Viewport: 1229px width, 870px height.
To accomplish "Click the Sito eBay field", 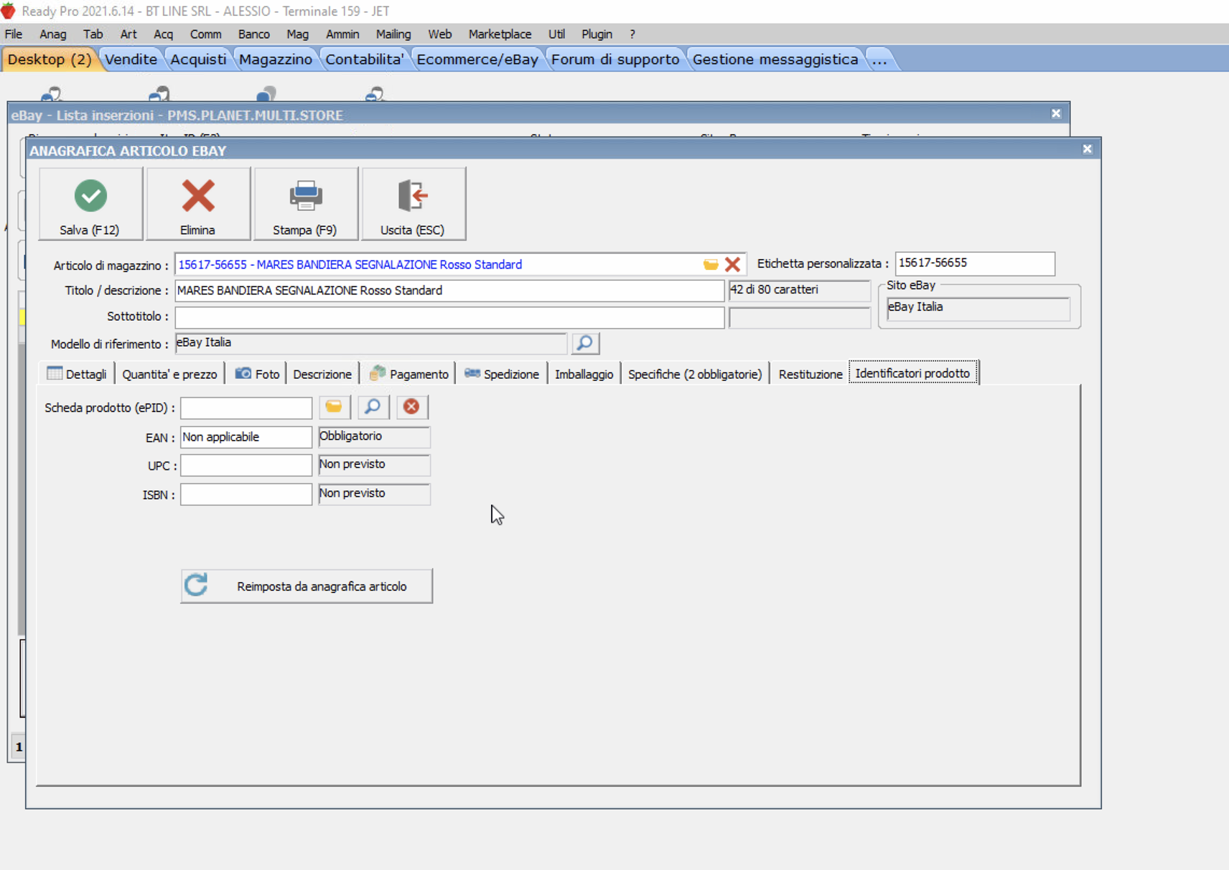I will click(978, 308).
